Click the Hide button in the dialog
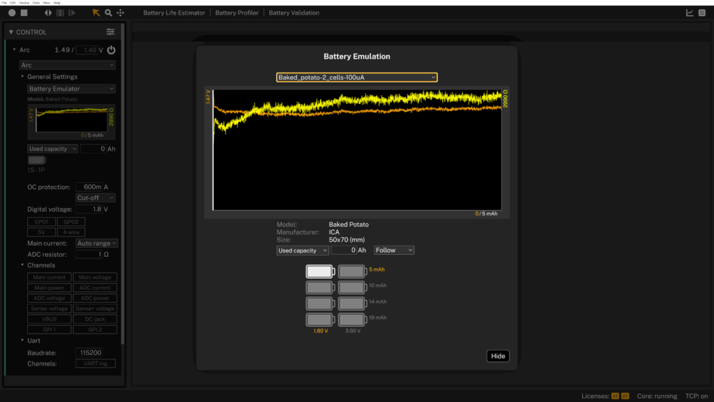The height and width of the screenshot is (402, 714). click(498, 356)
